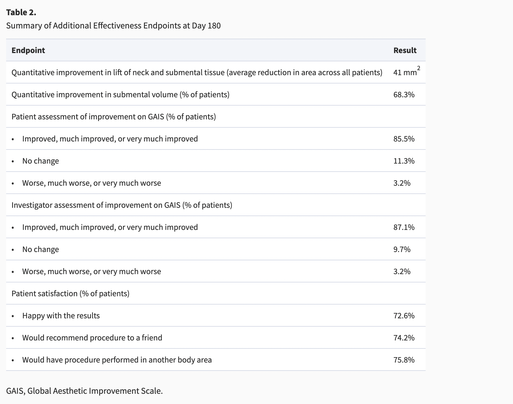This screenshot has width=513, height=404.
Task: Select the 41 mm² result value
Action: (x=406, y=72)
